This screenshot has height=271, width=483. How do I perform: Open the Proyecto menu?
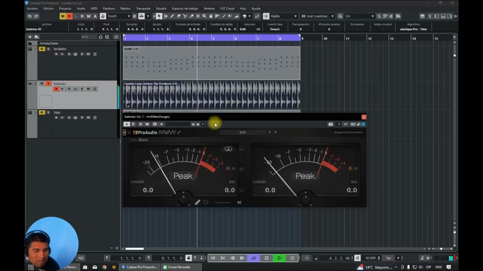(x=65, y=8)
